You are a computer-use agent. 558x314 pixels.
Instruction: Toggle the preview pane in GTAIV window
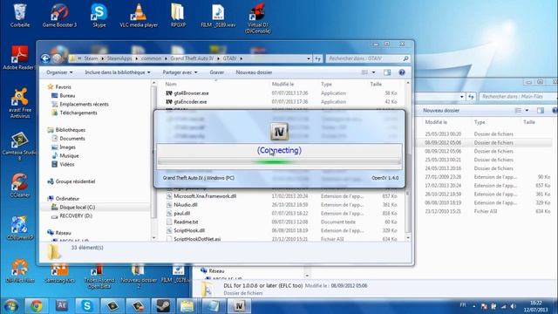coord(387,72)
